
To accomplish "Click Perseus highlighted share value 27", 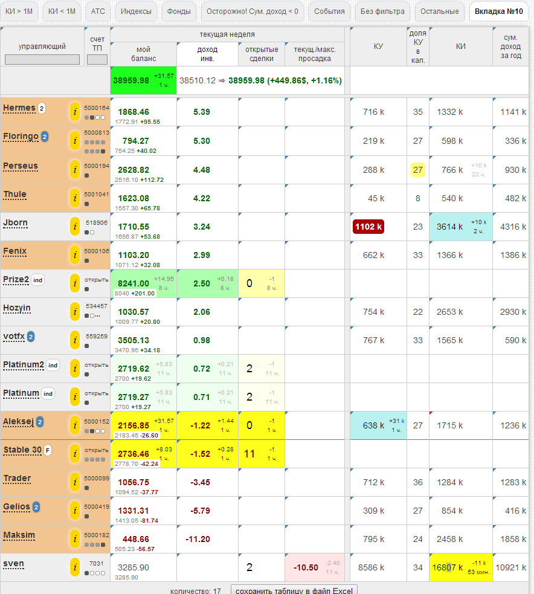I will pos(418,170).
